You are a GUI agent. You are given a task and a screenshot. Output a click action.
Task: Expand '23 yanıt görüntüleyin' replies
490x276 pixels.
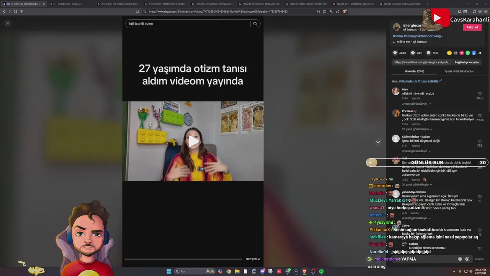pyautogui.click(x=417, y=129)
